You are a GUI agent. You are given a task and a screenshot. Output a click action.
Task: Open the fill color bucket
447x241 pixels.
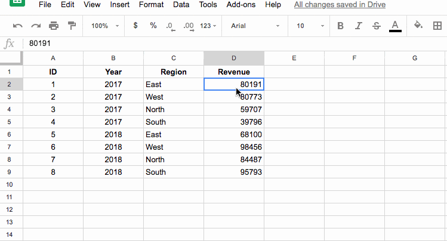click(418, 26)
